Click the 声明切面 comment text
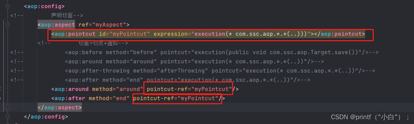 tap(62, 15)
